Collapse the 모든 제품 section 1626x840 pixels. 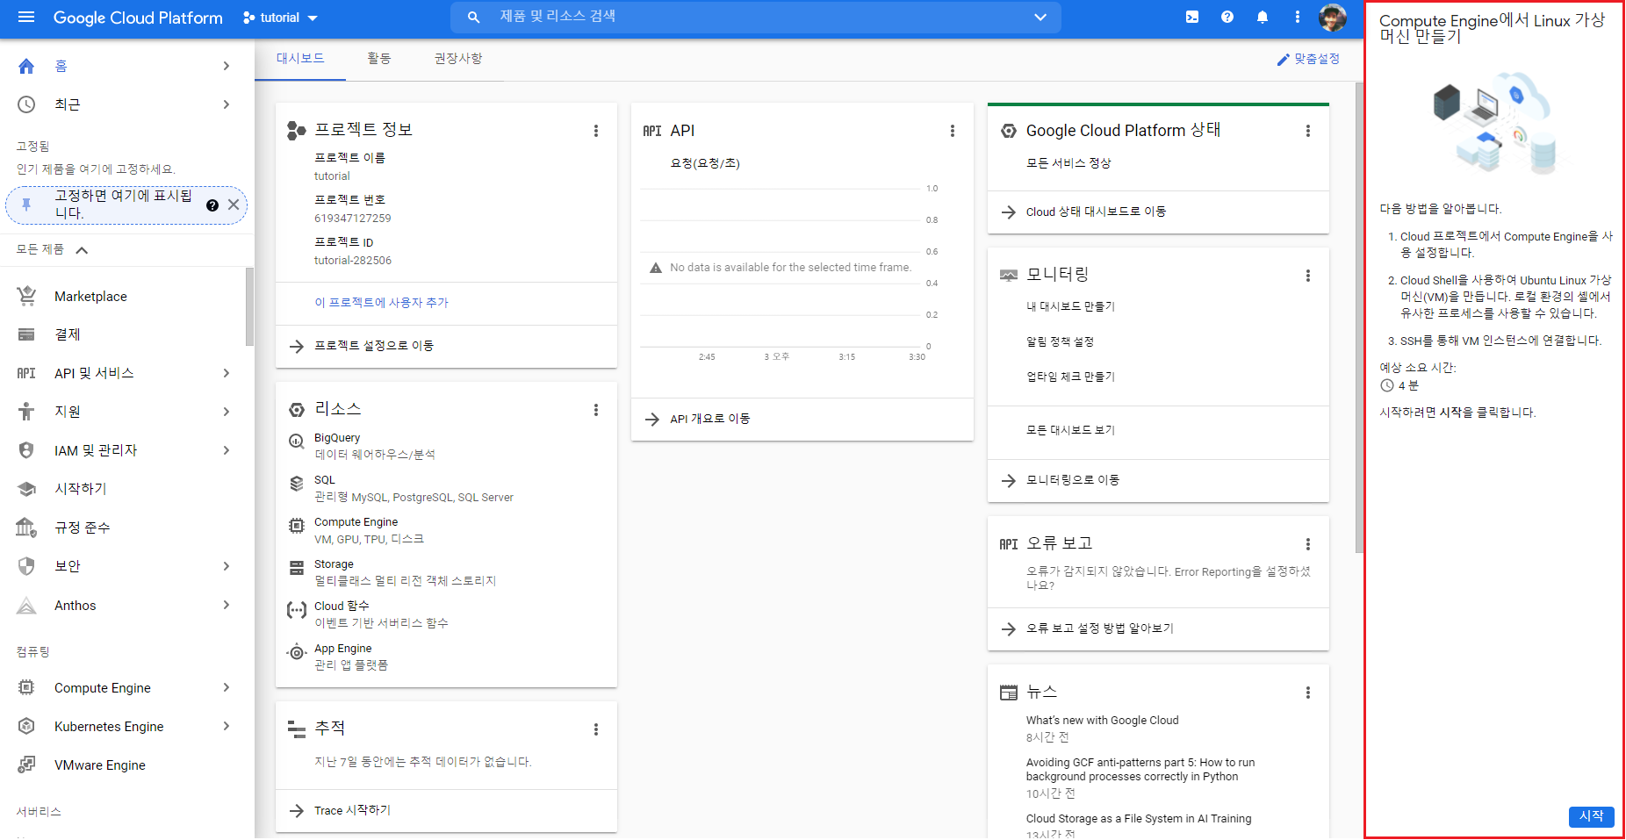pyautogui.click(x=82, y=250)
